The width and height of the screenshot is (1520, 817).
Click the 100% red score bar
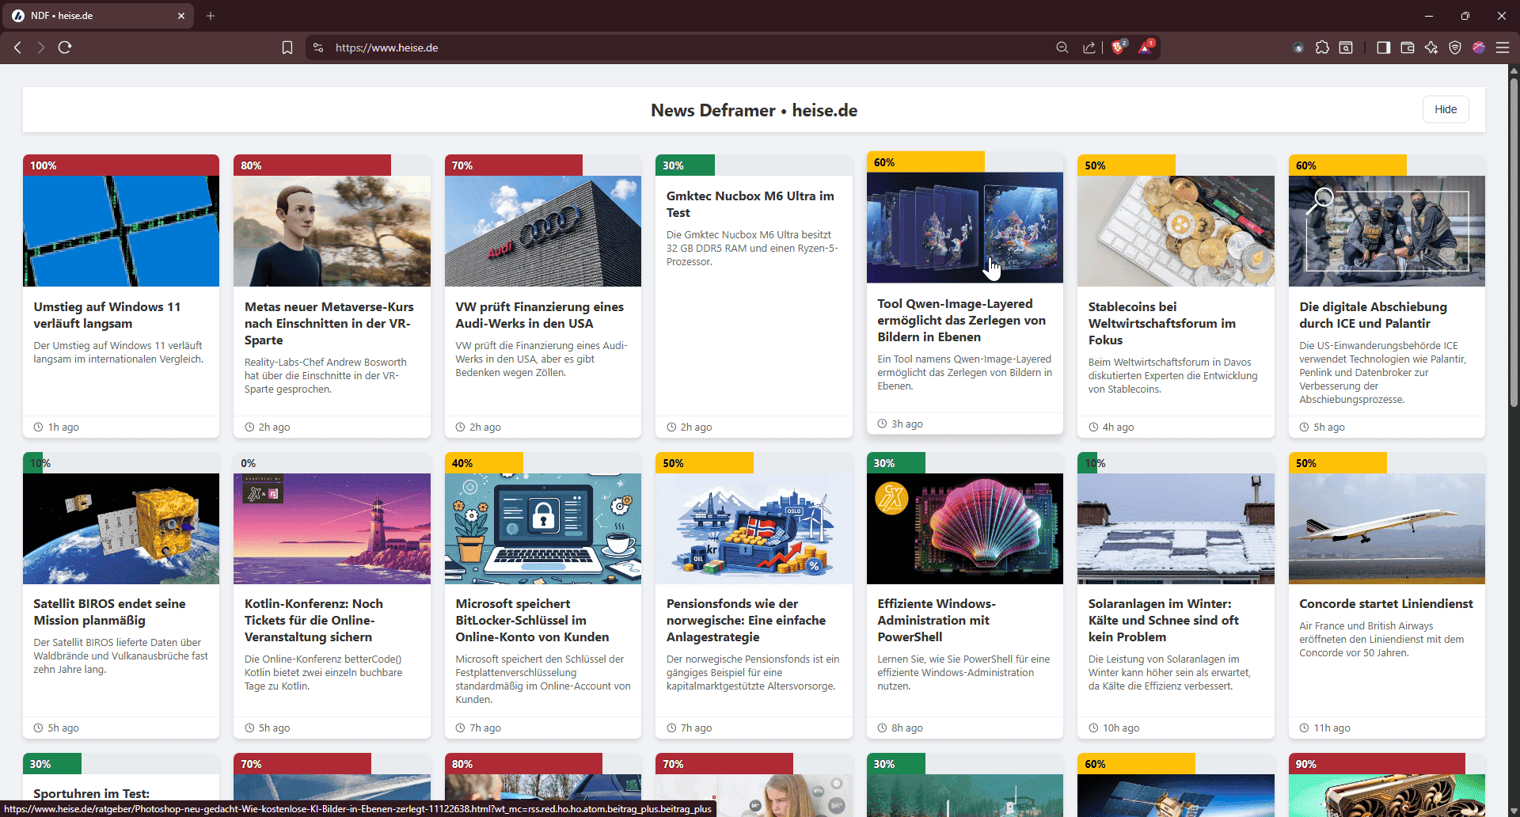click(121, 165)
